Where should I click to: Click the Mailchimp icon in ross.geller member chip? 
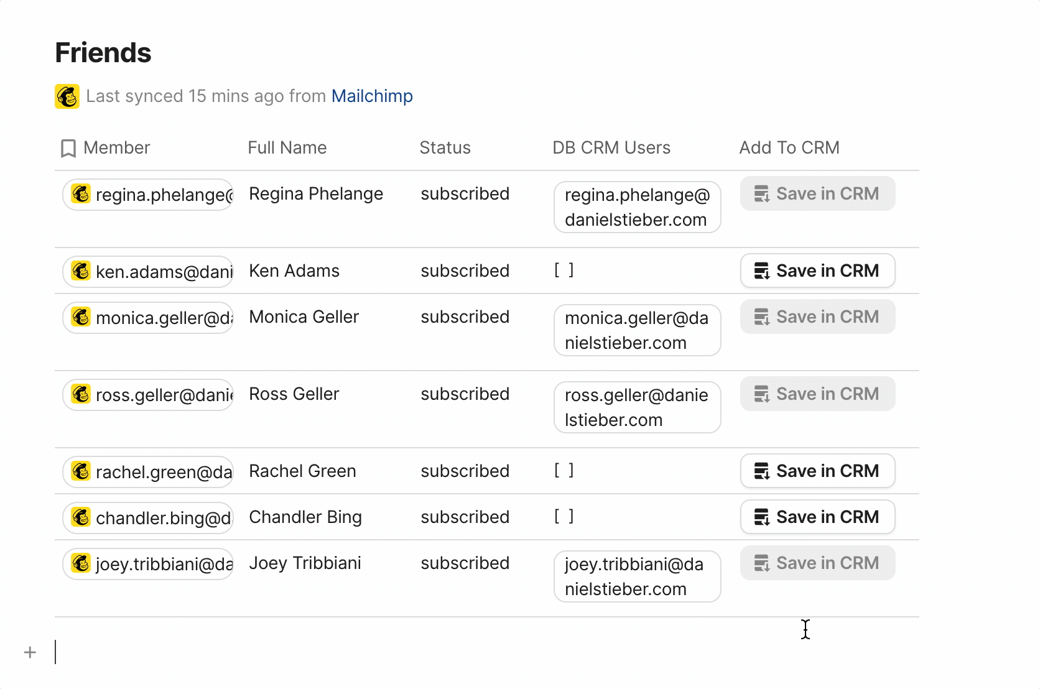pyautogui.click(x=81, y=394)
